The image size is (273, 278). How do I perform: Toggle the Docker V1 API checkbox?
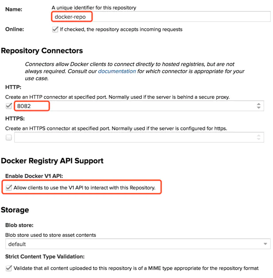click(x=9, y=187)
